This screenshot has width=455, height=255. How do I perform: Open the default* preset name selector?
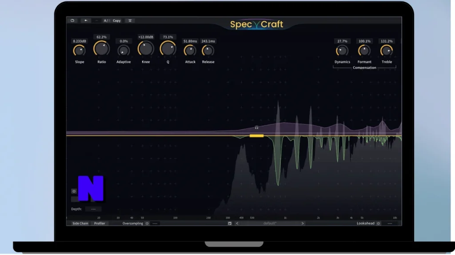270,223
